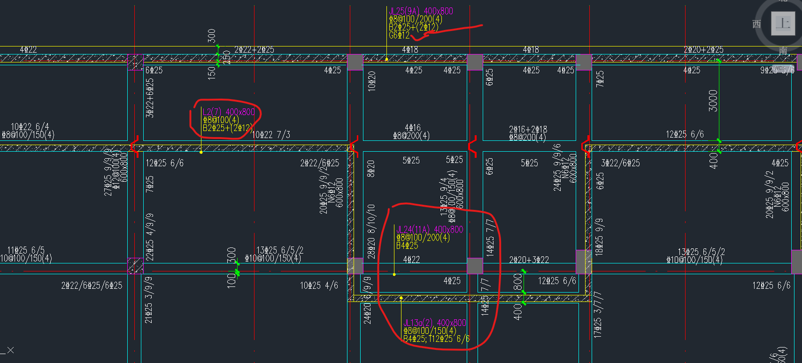Select the JL25(9A) 400x800 beam label
802x363 pixels.
tap(421, 11)
